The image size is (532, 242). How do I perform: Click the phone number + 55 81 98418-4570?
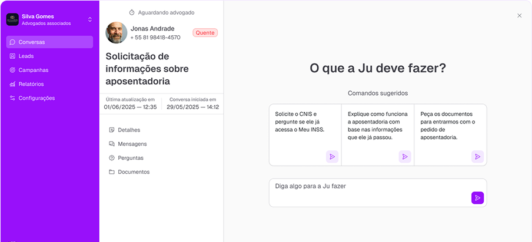tap(155, 38)
